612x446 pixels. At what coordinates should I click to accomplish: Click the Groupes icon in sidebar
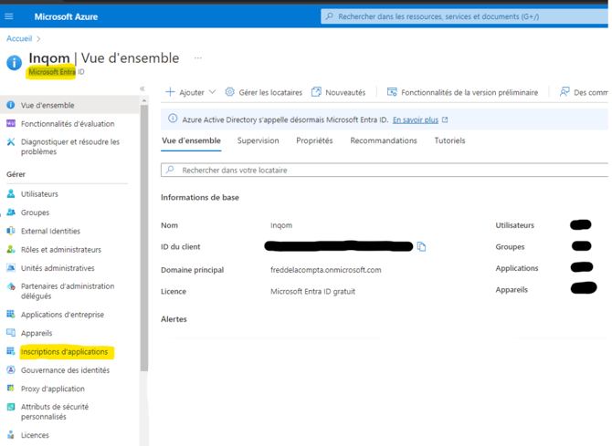click(11, 213)
